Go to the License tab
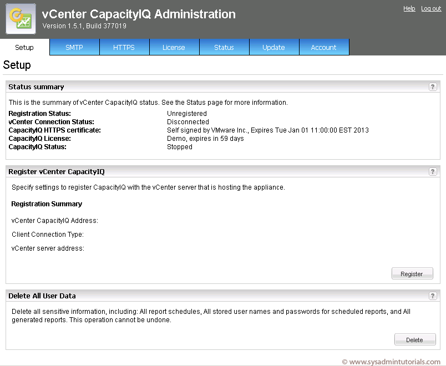 174,47
